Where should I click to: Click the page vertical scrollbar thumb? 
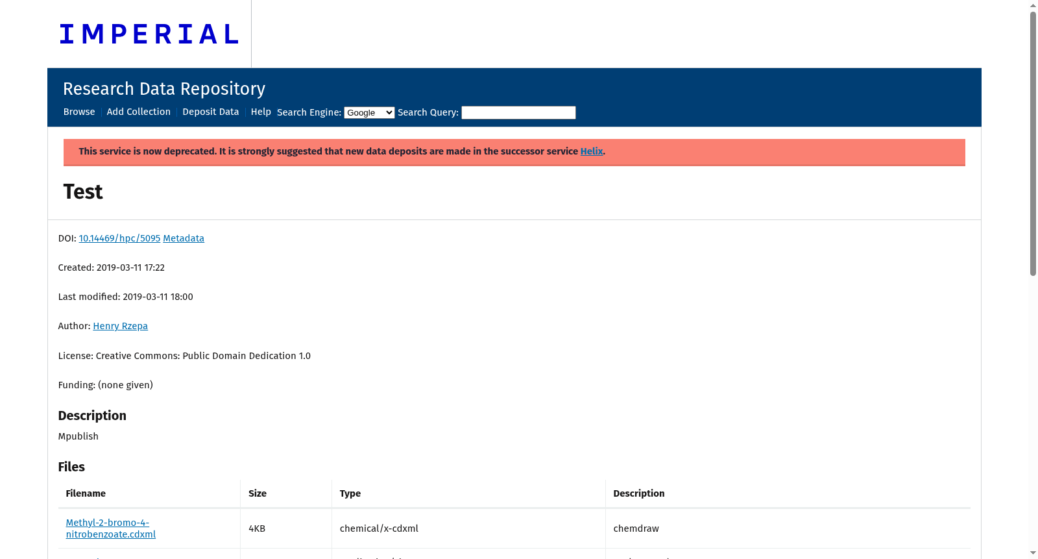click(1033, 143)
